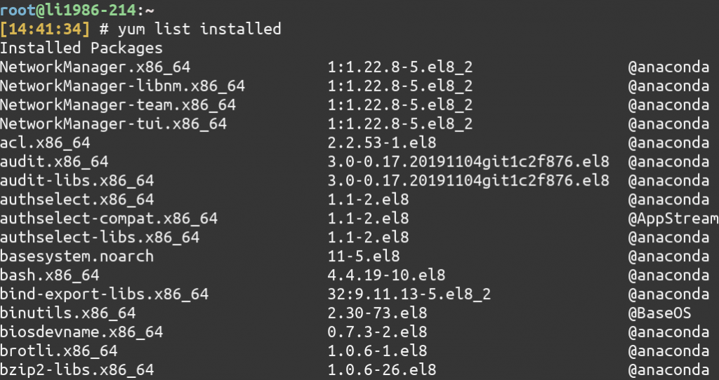Screen dimensions: 719x380
Task: Click the root@li1986-214 prompt hostname
Action: [68, 10]
